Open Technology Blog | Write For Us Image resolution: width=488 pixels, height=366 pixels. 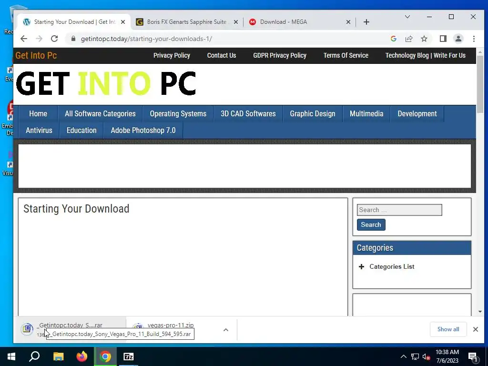425,55
